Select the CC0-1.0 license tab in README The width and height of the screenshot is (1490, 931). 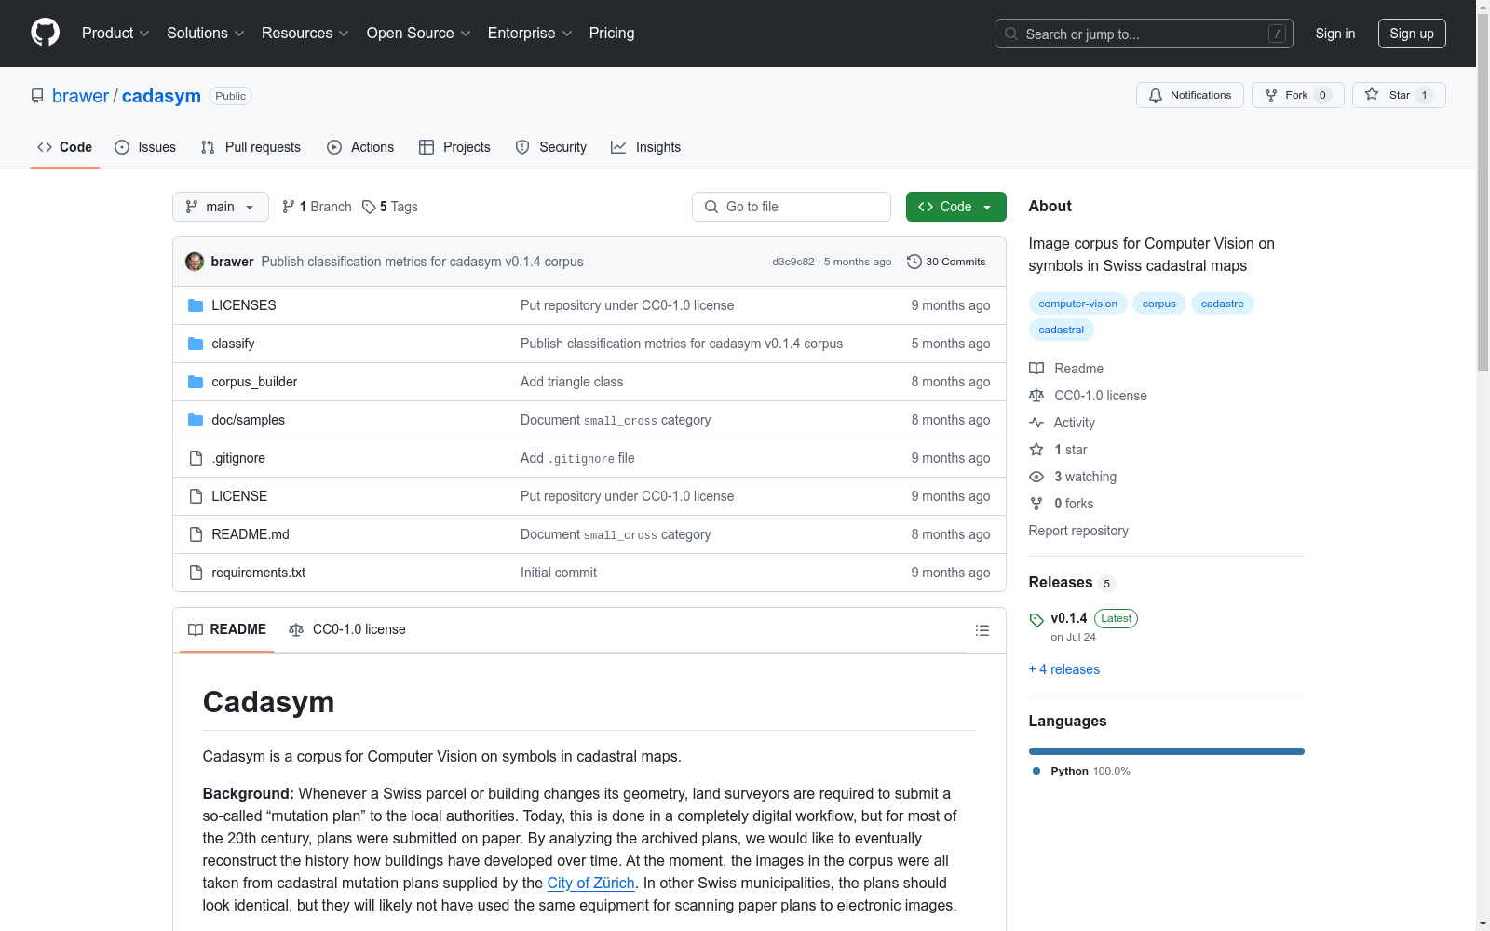[x=347, y=629]
